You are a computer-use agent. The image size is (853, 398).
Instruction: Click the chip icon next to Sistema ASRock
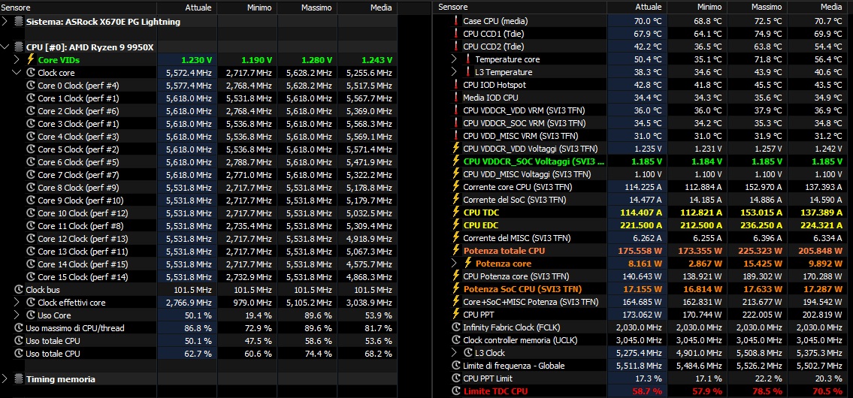19,22
